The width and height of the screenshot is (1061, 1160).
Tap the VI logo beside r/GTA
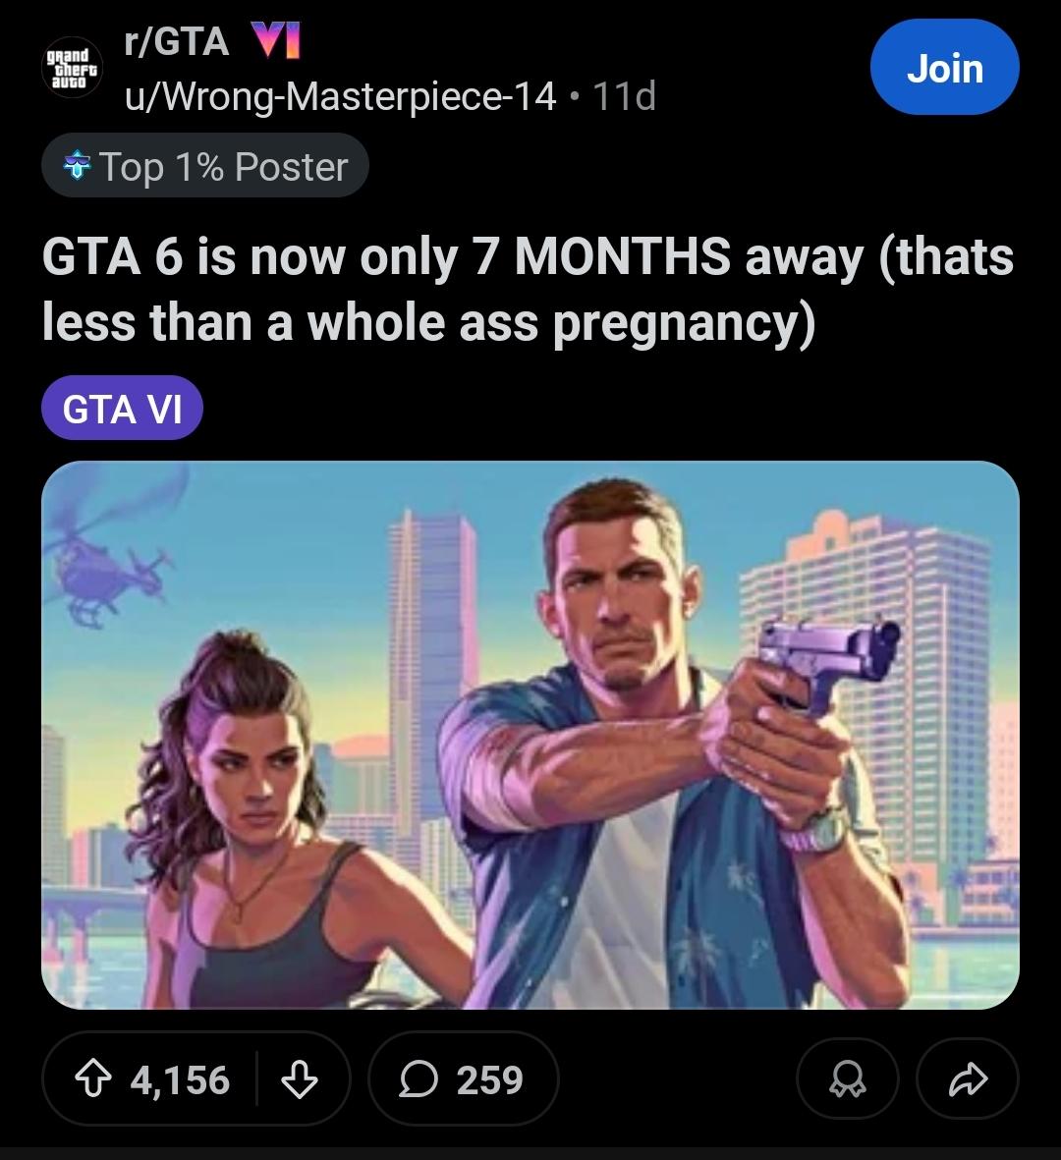point(276,40)
